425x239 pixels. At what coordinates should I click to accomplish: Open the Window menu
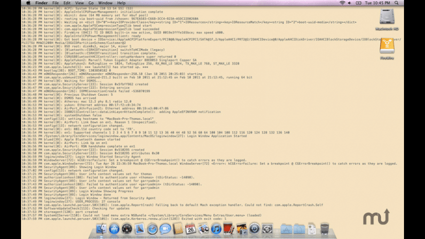(x=105, y=3)
